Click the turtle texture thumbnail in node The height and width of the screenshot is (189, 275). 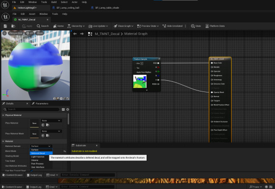click(140, 81)
